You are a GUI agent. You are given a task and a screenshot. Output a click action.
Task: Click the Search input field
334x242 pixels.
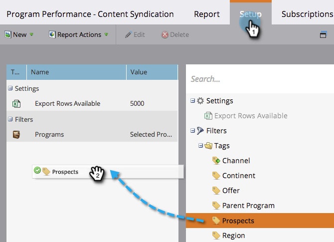[259, 79]
